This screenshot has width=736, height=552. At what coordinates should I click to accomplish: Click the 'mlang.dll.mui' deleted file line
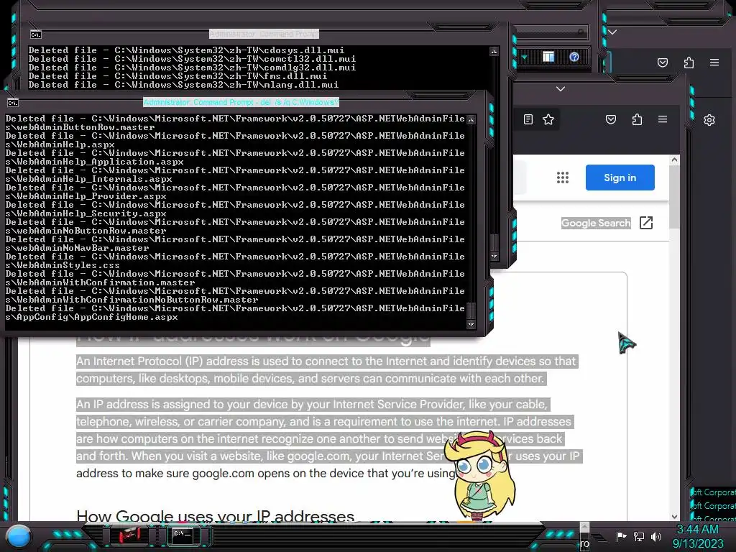pyautogui.click(x=183, y=85)
